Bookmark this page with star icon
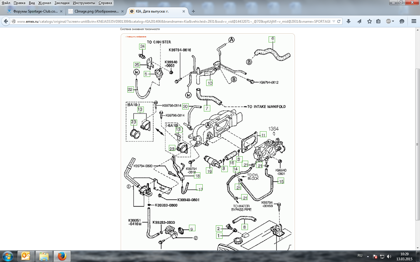 (370, 21)
